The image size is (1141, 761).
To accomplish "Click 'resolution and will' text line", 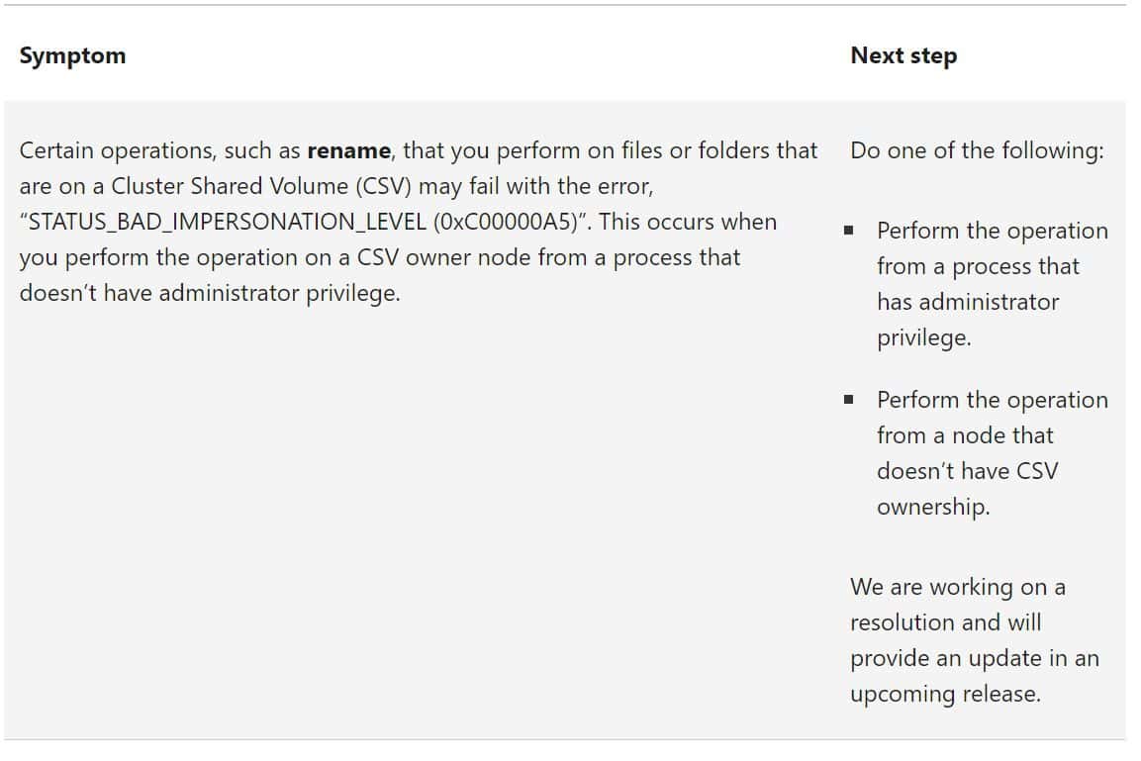I will pos(945,622).
